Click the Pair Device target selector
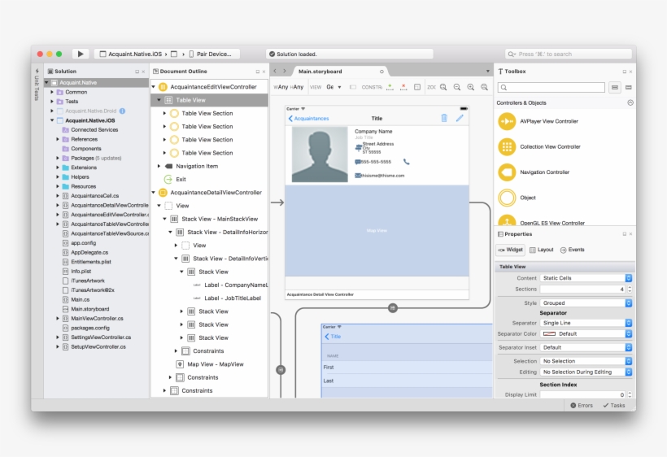This screenshot has height=457, width=667. point(210,54)
